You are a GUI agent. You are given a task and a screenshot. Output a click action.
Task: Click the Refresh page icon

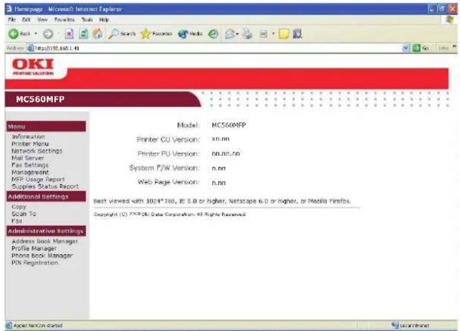(84, 34)
